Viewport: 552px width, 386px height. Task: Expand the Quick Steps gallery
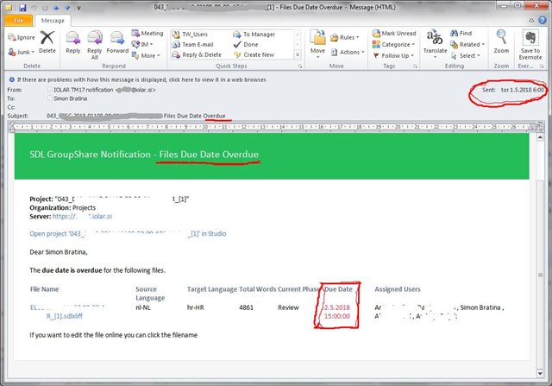[298, 54]
